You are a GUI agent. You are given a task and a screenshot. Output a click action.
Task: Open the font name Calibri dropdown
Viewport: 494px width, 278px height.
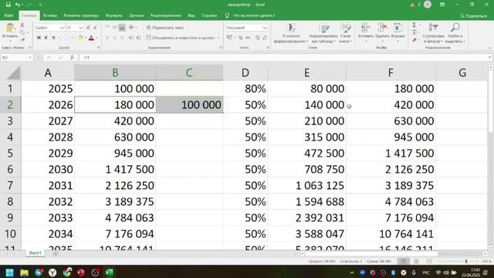[62, 28]
